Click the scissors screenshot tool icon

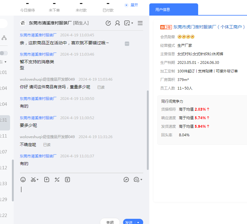pyautogui.click(x=34, y=180)
